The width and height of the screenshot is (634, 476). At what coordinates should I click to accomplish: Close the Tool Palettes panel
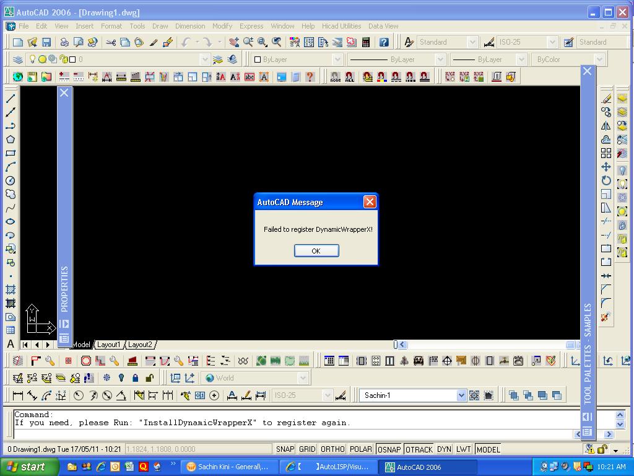[588, 71]
